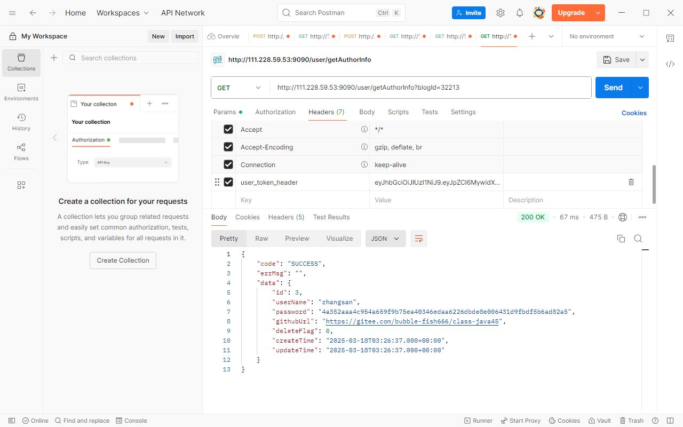This screenshot has width=683, height=427.
Task: Expand the Workspaces dropdown
Action: 123,13
